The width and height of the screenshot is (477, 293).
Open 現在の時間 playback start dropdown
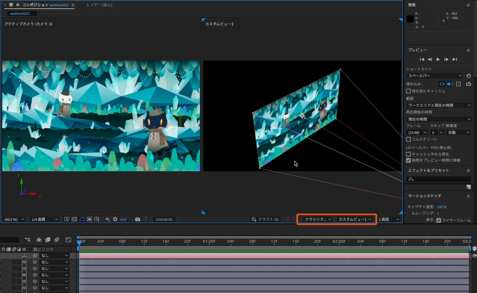tap(439, 119)
